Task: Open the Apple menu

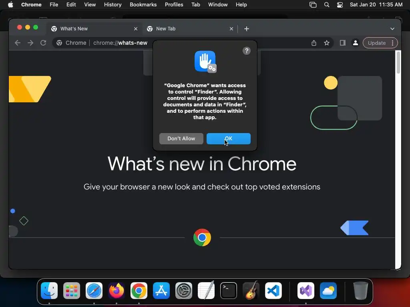Action: coord(10,5)
